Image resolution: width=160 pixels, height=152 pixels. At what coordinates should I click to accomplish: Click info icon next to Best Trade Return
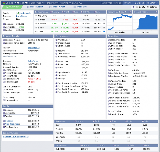pos(109,98)
